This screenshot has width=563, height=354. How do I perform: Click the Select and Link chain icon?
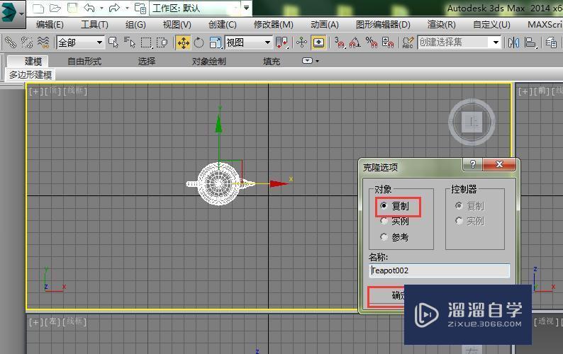tap(10, 42)
